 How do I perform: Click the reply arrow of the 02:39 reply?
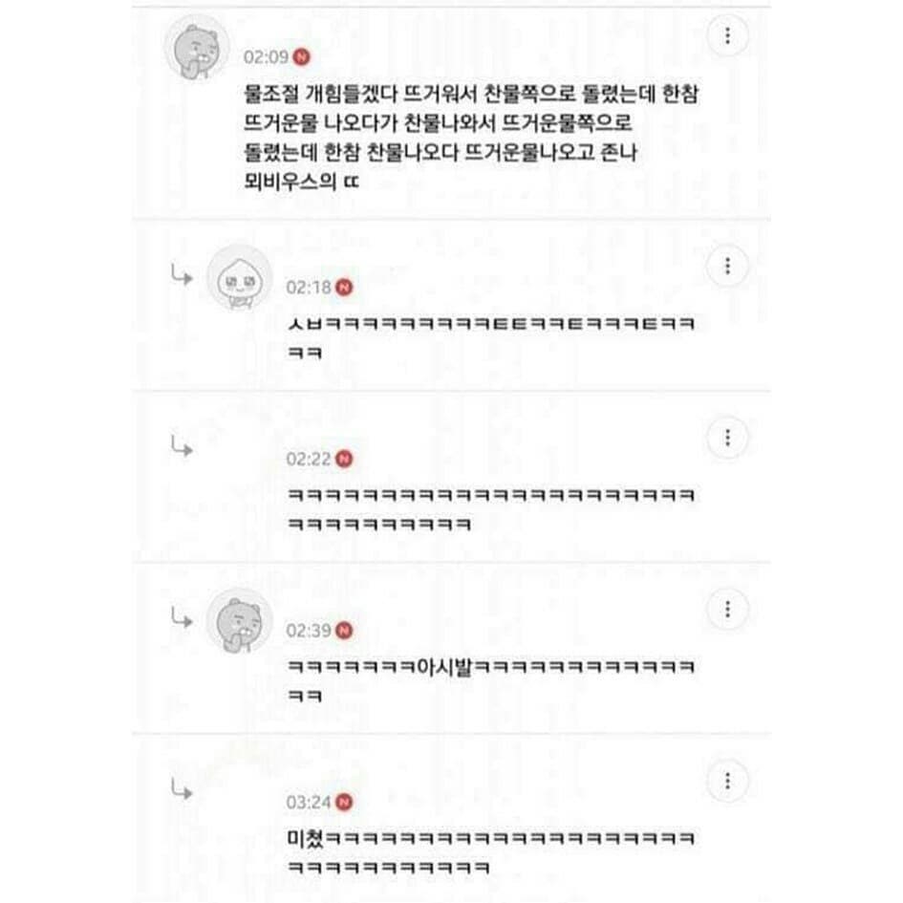[x=182, y=617]
